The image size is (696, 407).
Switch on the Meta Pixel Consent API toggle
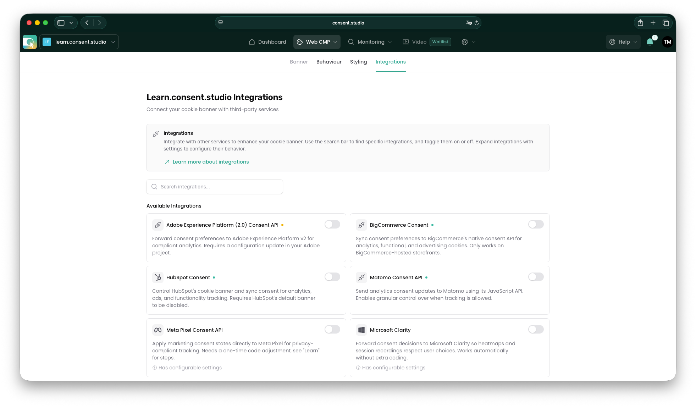(332, 329)
